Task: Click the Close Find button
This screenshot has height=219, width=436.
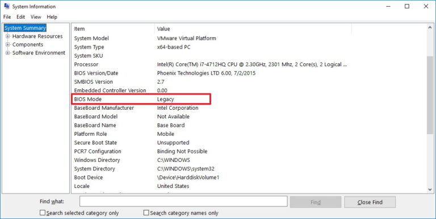Action: pos(370,202)
